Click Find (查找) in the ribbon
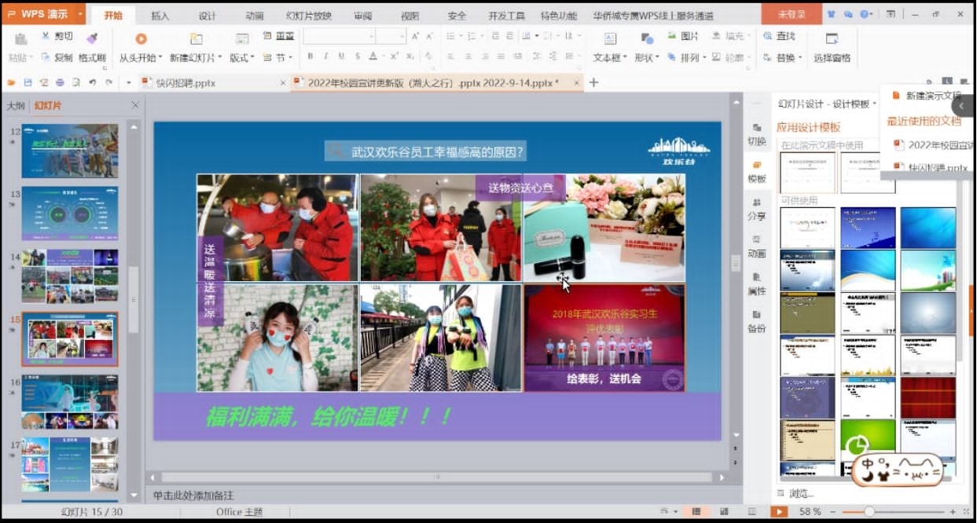Viewport: 977px width, 523px height. (779, 36)
